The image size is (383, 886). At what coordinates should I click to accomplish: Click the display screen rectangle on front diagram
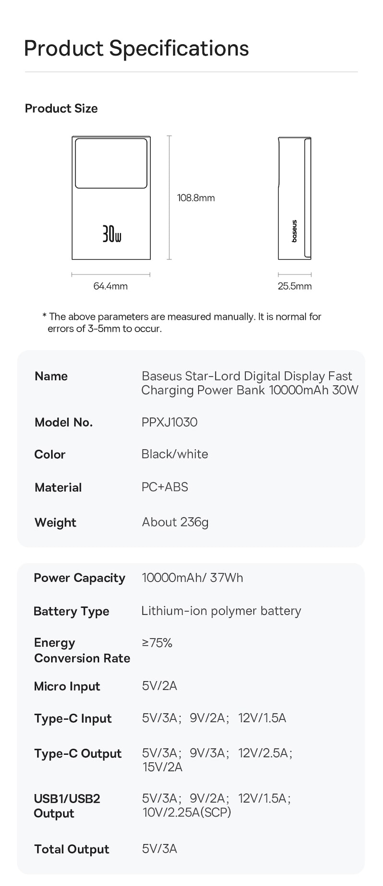111,163
